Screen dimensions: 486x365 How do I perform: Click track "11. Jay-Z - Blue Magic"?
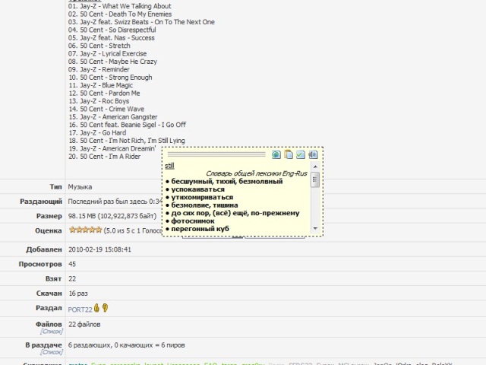[x=100, y=85]
